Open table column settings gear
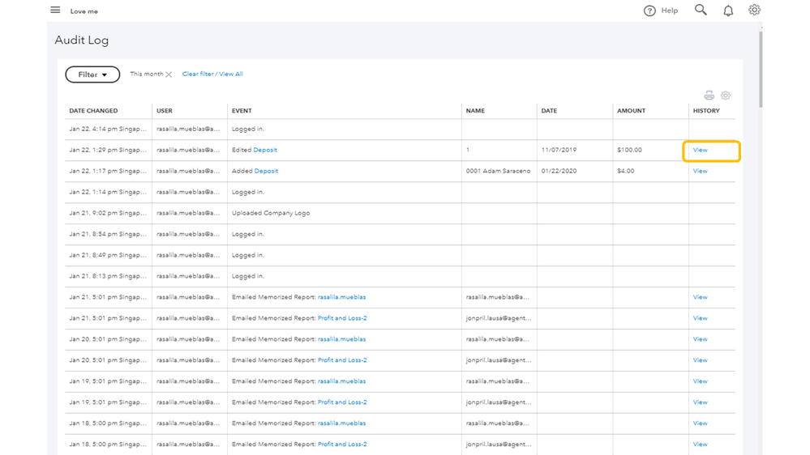The image size is (810, 455). (x=726, y=96)
